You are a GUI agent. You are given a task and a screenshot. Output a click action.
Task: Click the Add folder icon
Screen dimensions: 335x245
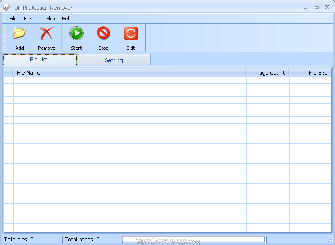(x=19, y=33)
